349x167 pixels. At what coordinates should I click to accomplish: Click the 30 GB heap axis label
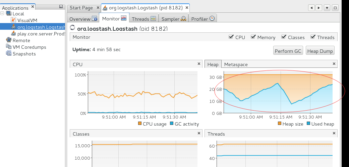(x=216, y=77)
